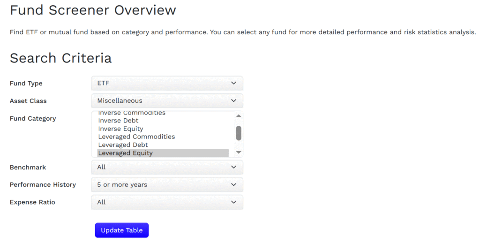Click the Asset Class chevron arrow
Screen dimensions: 480x245
tap(234, 100)
